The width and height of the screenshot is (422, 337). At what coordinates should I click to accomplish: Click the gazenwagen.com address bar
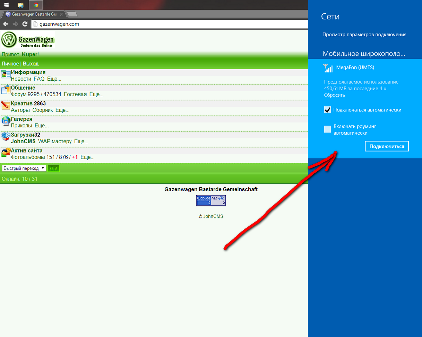click(170, 24)
